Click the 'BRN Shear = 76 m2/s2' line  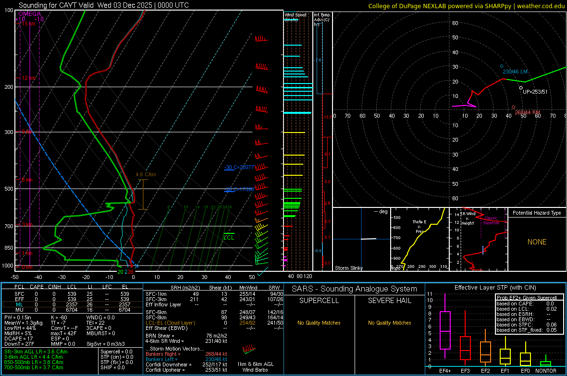186,336
